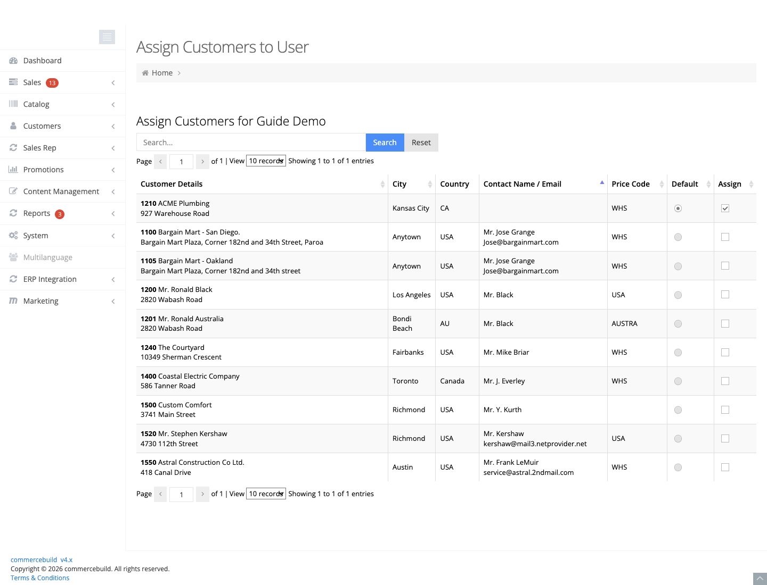The width and height of the screenshot is (767, 585).
Task: Expand the Marketing submenu chevron
Action: click(113, 301)
